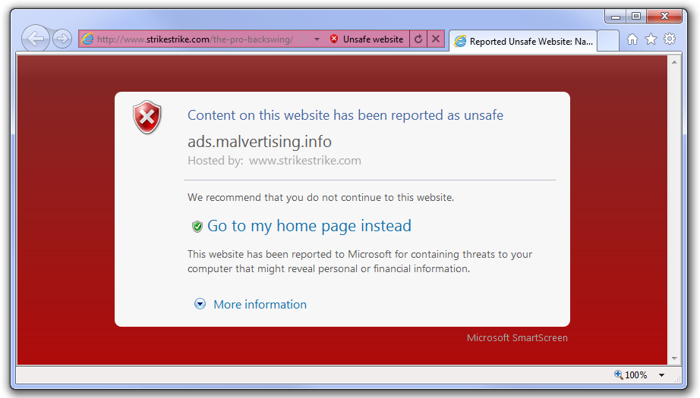Click the scrollbar up arrow
This screenshot has height=398, width=700.
point(674,62)
